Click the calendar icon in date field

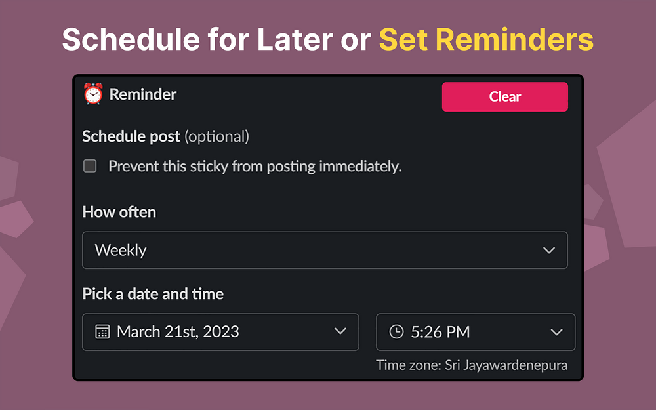click(102, 332)
